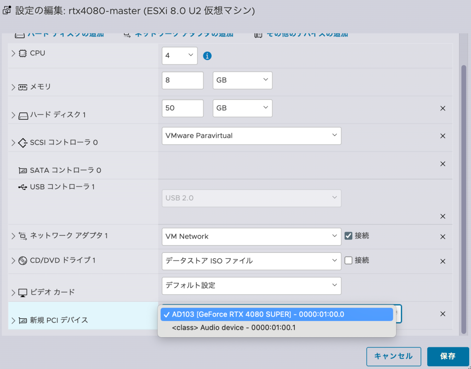The width and height of the screenshot is (471, 369).
Task: Remove Network Adapter 1 with X icon
Action: (x=442, y=237)
